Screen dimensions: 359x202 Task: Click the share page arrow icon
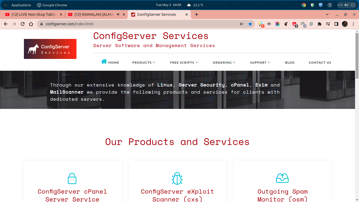[x=242, y=24]
